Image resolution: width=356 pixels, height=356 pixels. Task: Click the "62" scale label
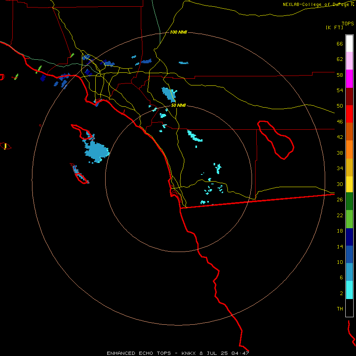(340, 59)
